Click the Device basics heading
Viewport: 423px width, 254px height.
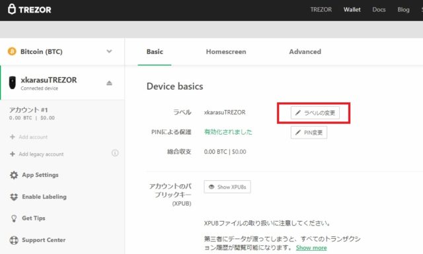point(174,86)
